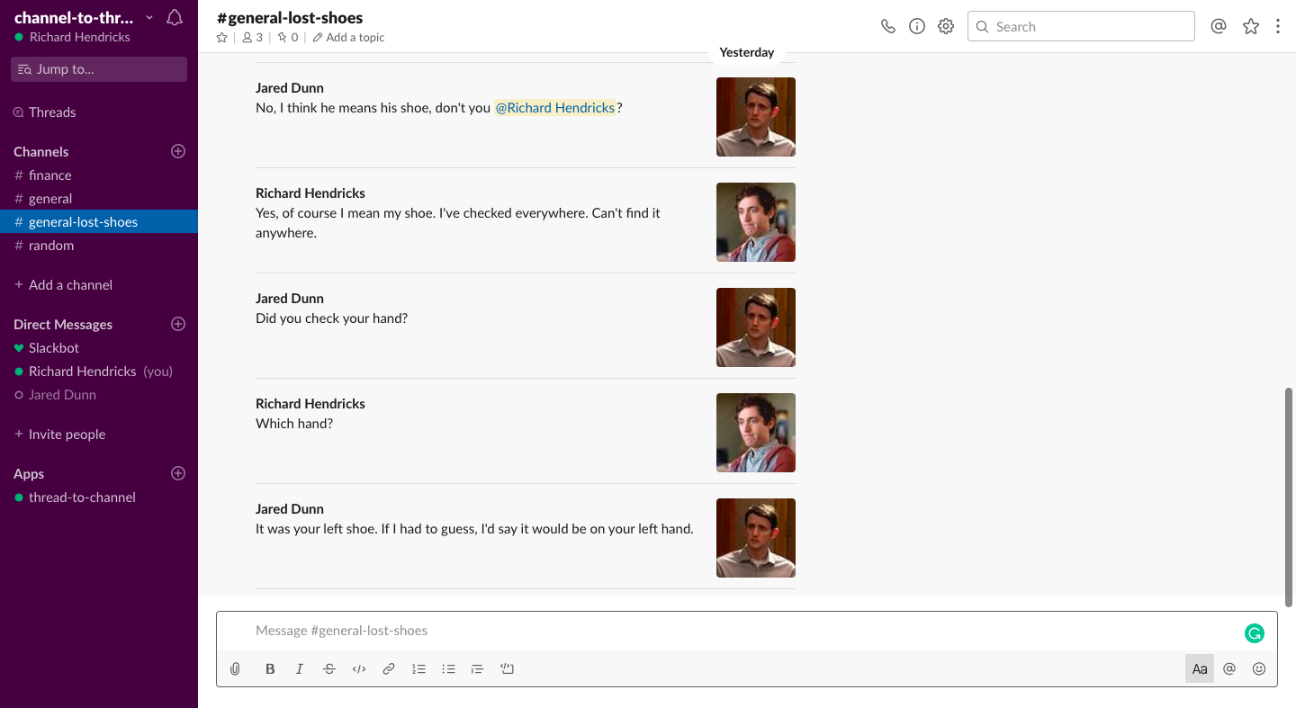Click 'It was your left shoe' message text
This screenshot has width=1296, height=708.
point(474,529)
